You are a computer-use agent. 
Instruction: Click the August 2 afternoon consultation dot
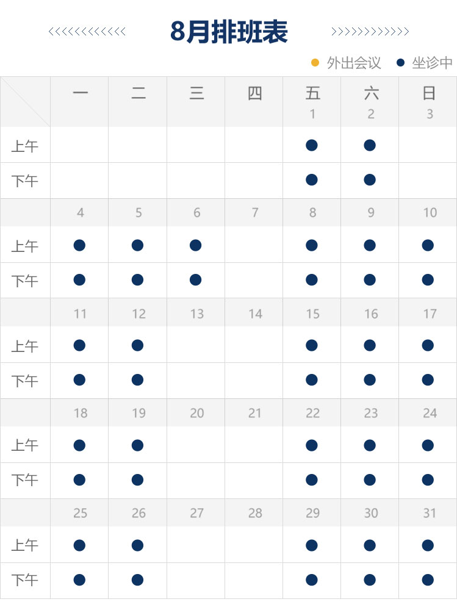pos(370,180)
